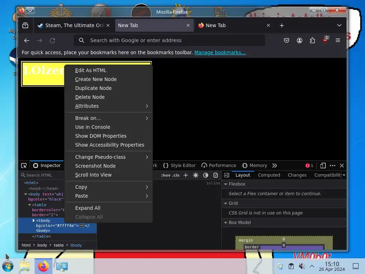The width and height of the screenshot is (365, 274).
Task: Open Firefox account icon
Action: point(299,41)
